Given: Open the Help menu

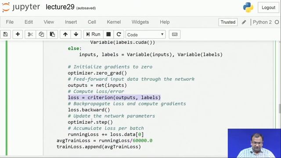Looking at the screenshot, I should pos(165,22).
